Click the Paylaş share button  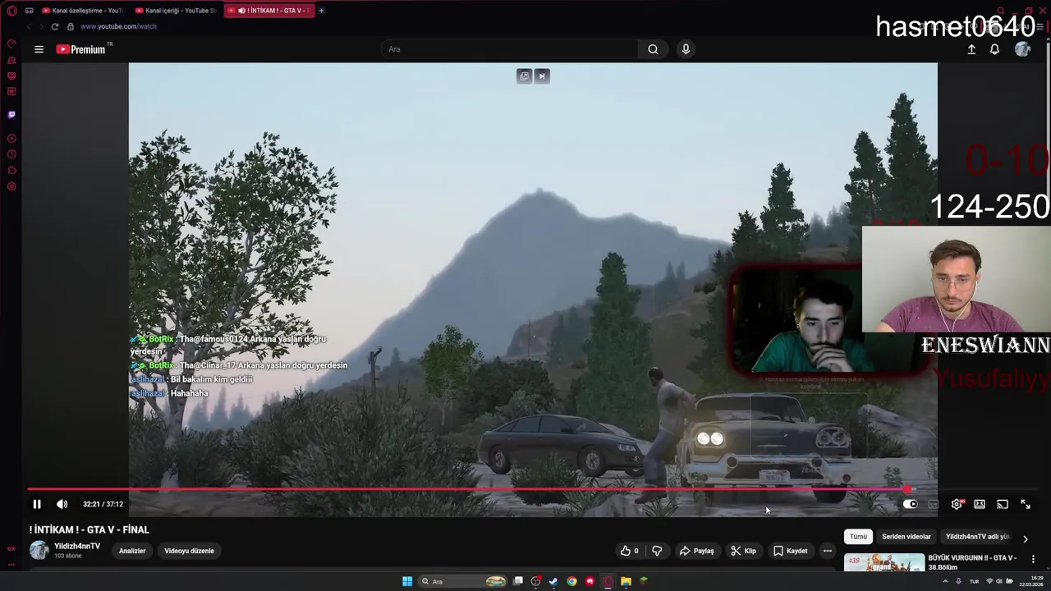click(x=696, y=551)
